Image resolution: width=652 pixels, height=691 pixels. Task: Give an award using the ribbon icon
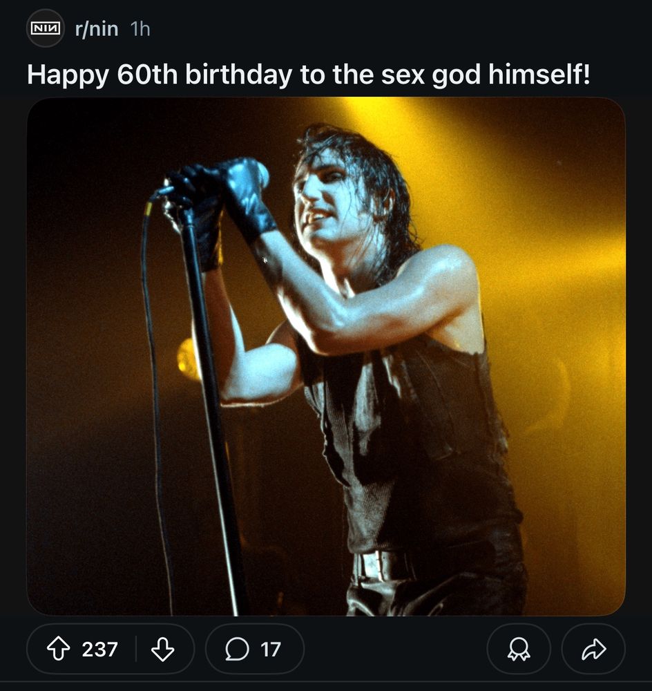[x=519, y=649]
